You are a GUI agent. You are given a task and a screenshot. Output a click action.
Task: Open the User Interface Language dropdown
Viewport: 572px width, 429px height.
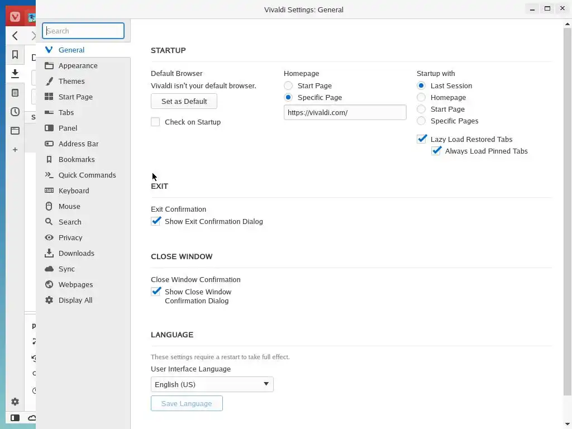[212, 384]
